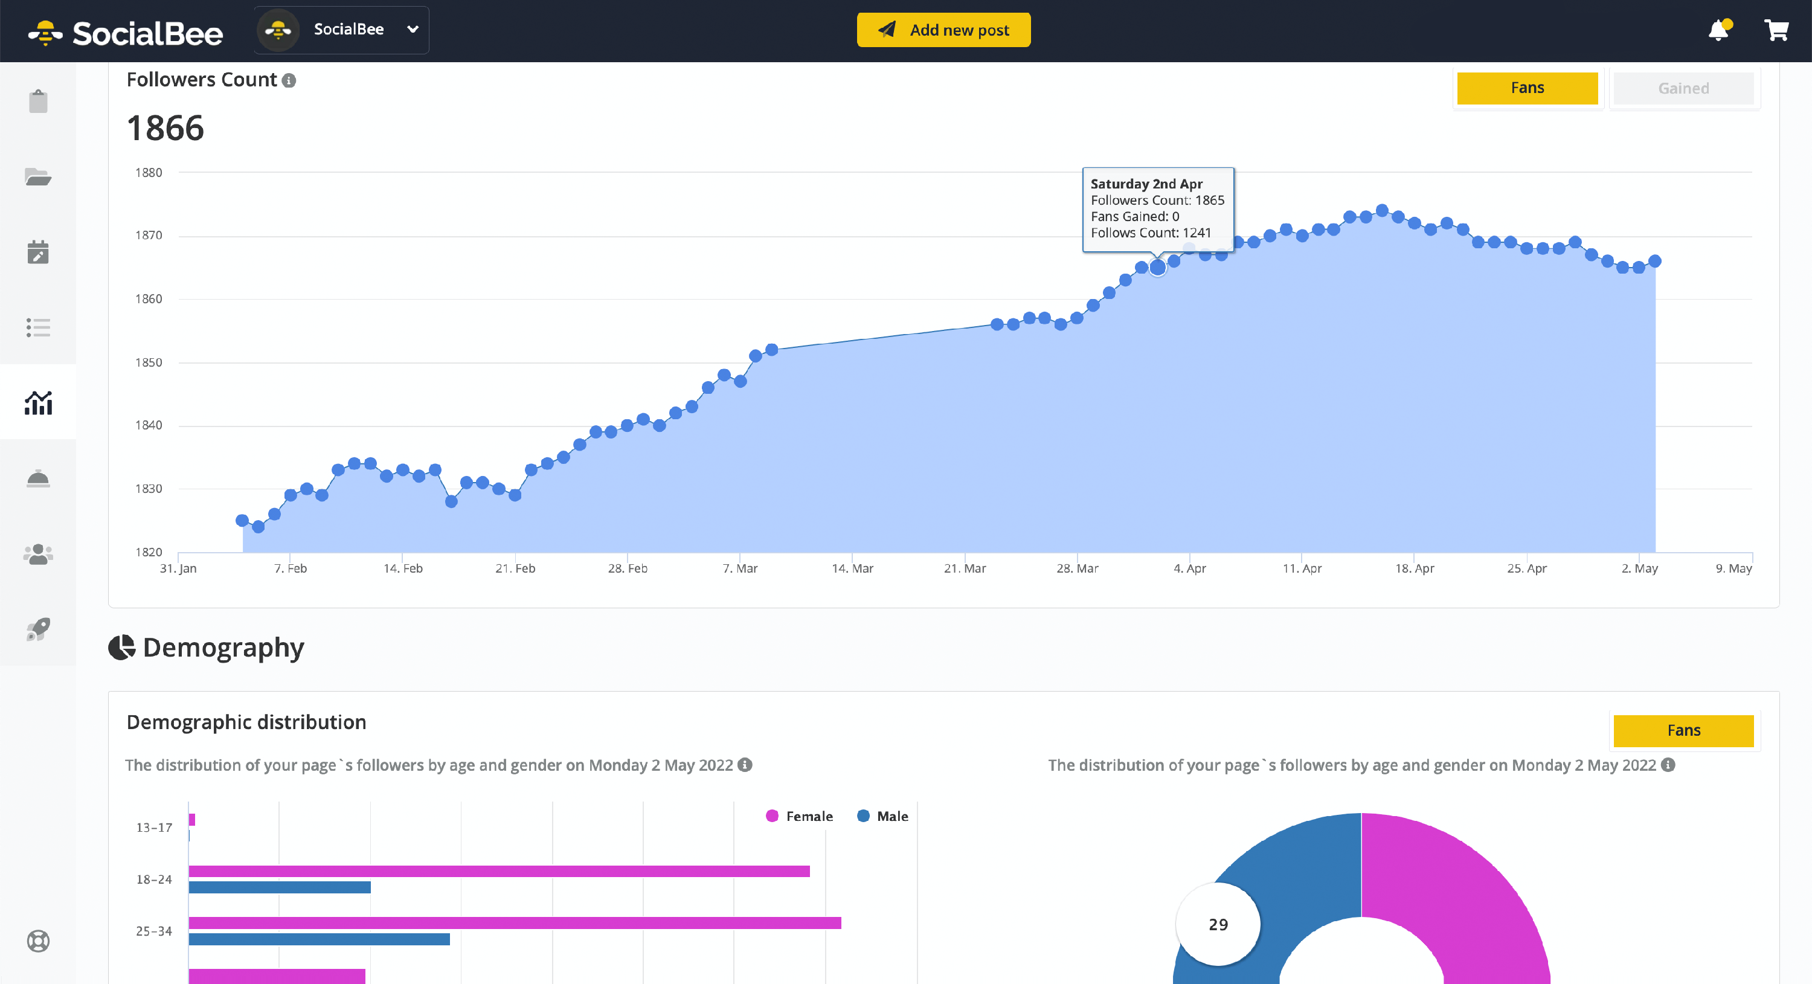Screen dimensions: 1812x984
Task: Open the users group sidebar icon
Action: (x=38, y=553)
